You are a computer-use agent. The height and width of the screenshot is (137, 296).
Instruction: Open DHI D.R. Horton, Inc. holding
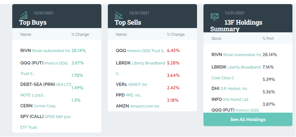pyautogui.click(x=230, y=89)
